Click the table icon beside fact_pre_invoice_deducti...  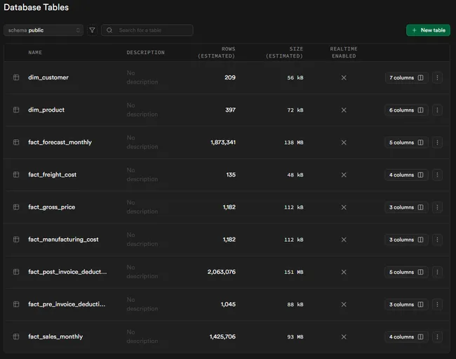click(x=16, y=304)
